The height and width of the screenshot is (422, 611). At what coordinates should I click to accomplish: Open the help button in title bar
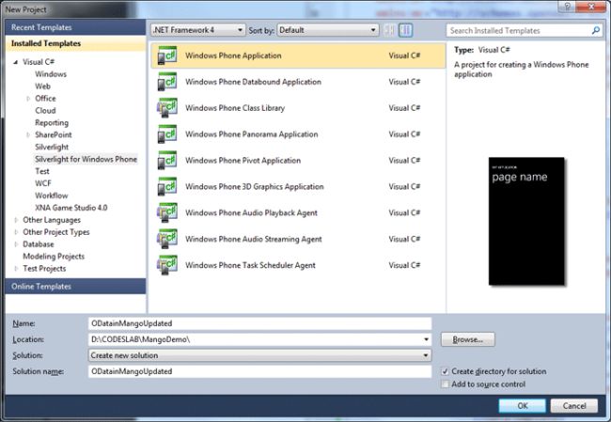tap(567, 7)
